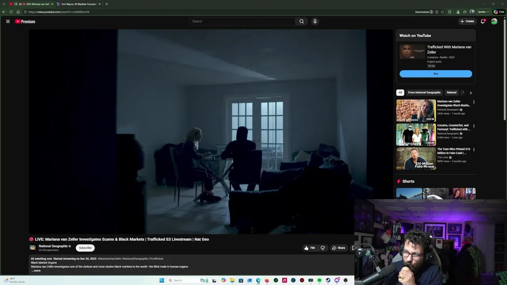Select From National Geographic filter chip
Image resolution: width=507 pixels, height=285 pixels.
pyautogui.click(x=424, y=93)
